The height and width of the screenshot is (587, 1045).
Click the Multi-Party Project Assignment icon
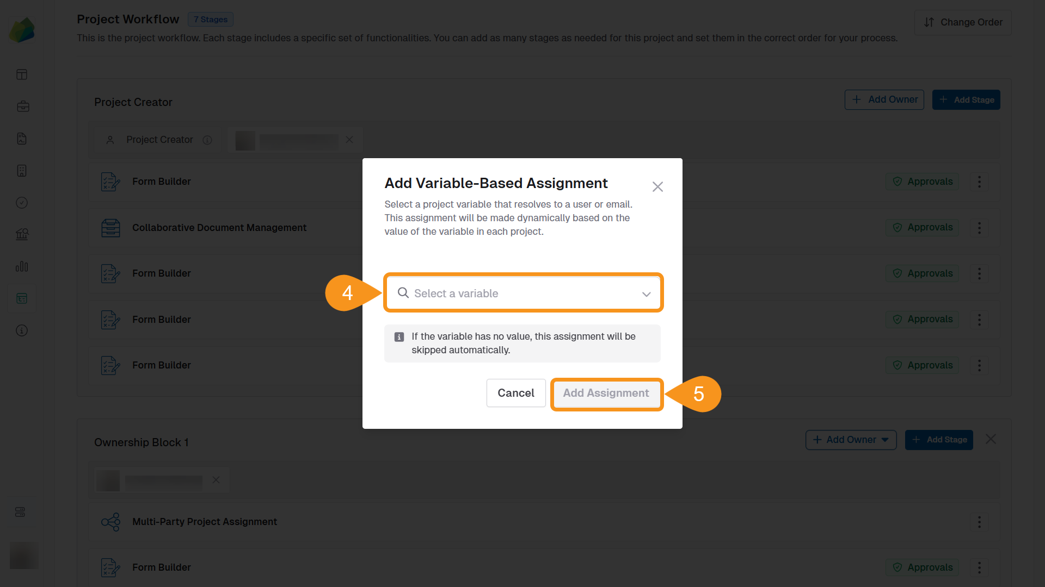point(110,522)
